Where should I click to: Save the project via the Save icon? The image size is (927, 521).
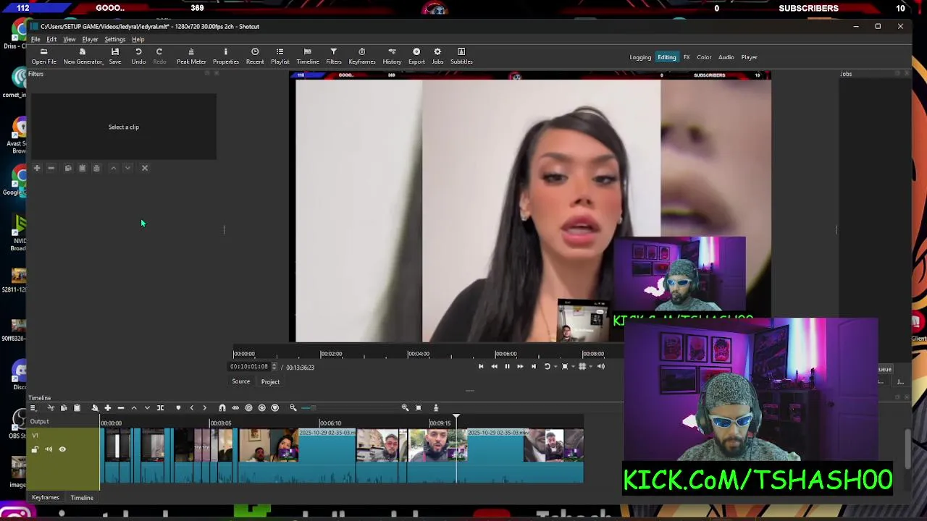click(115, 56)
